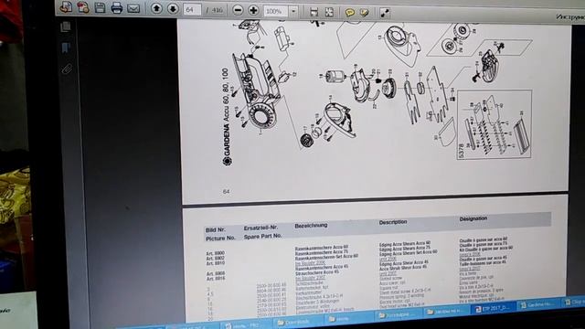Click the convert file to PDF icon
This screenshot has width=585, height=329.
(x=83, y=7)
